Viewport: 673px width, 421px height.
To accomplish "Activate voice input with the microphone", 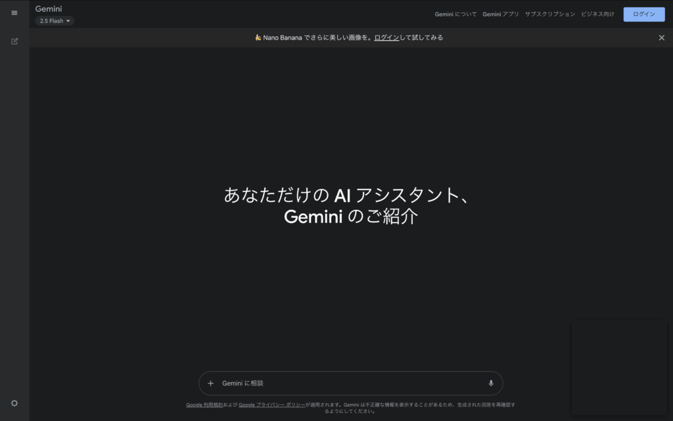I will tap(491, 383).
